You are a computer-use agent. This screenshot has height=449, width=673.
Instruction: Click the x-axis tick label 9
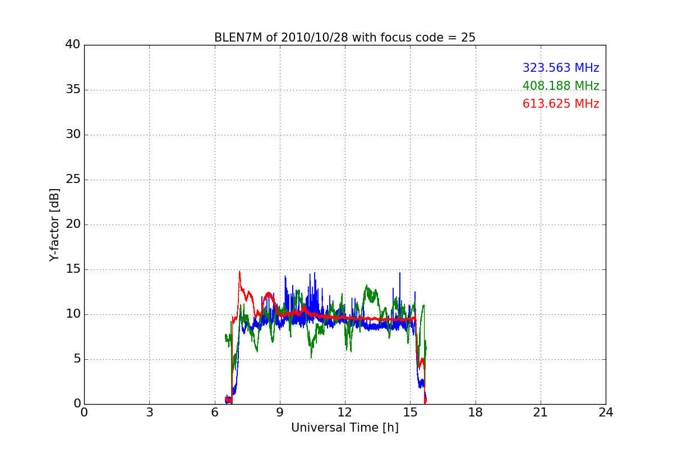280,413
